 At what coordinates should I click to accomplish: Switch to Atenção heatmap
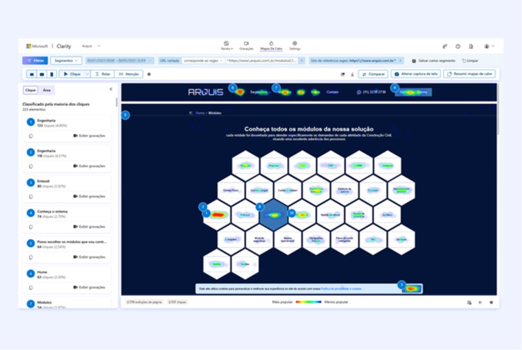(x=129, y=74)
